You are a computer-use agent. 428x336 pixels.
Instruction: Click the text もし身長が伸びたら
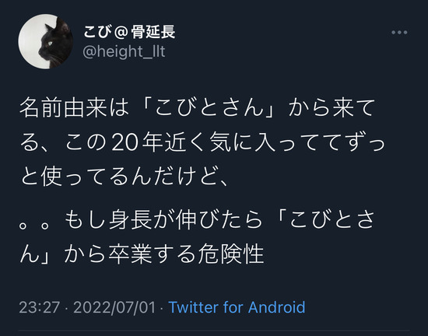163,220
